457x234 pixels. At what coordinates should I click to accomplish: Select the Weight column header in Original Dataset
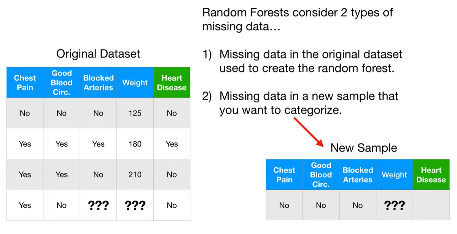(x=135, y=82)
